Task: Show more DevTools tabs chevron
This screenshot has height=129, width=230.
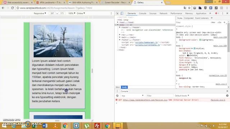Action: (x=210, y=13)
